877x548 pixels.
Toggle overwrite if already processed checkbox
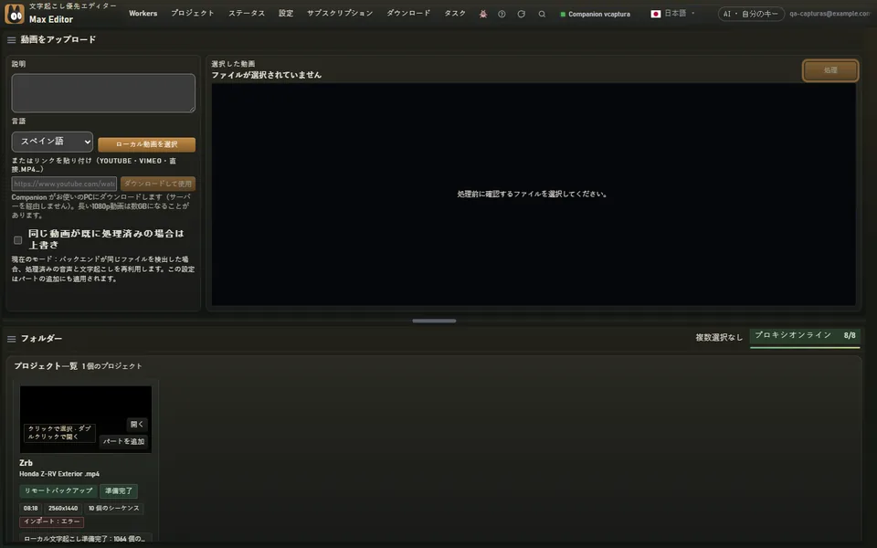coord(18,240)
